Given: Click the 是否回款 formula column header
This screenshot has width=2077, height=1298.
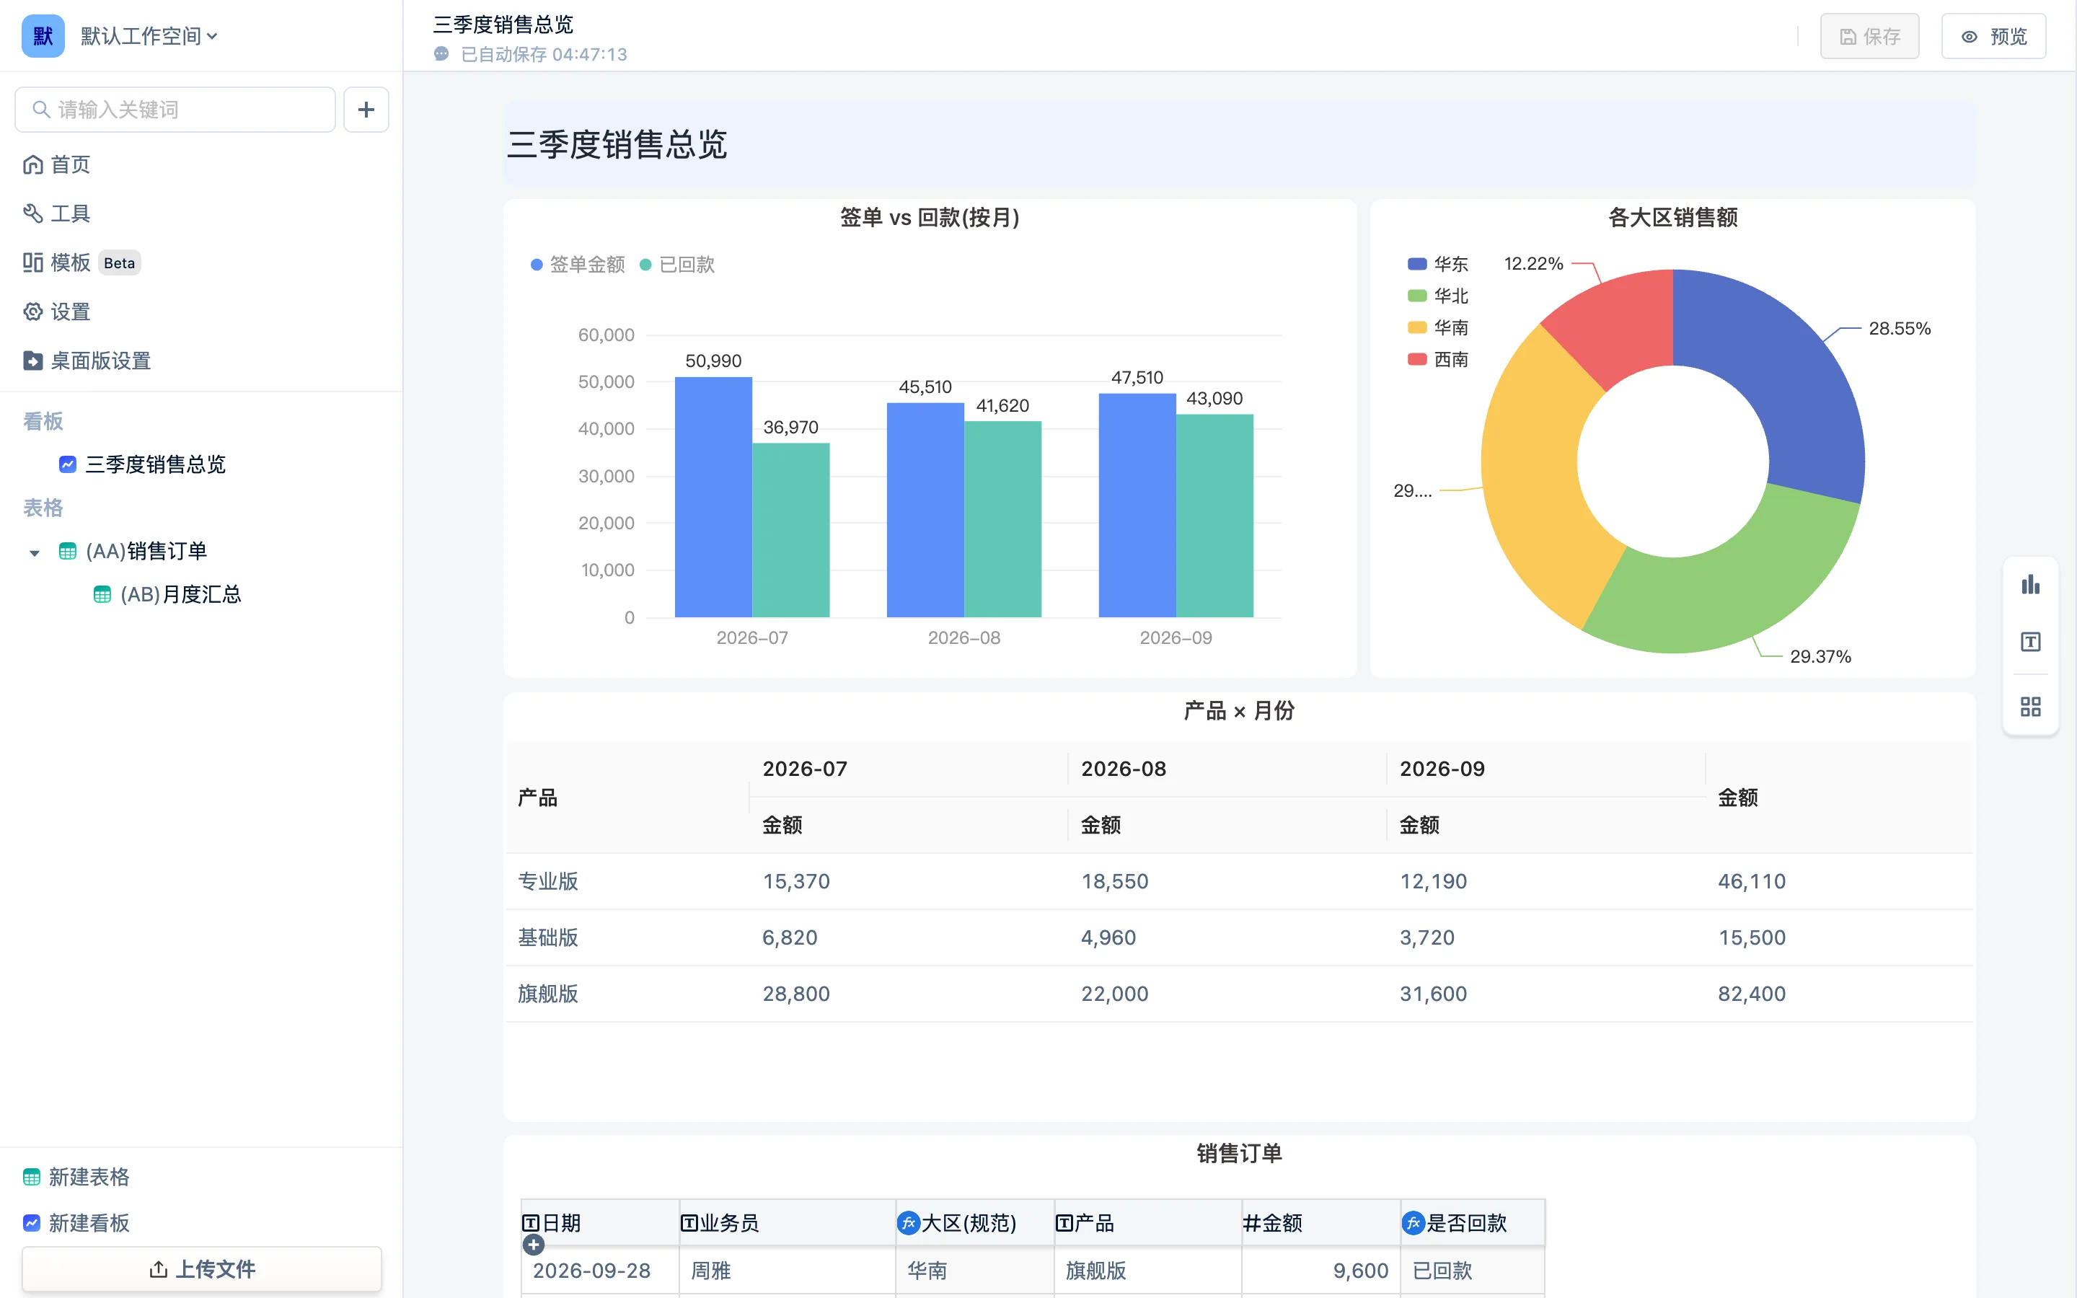Looking at the screenshot, I should coord(1473,1223).
